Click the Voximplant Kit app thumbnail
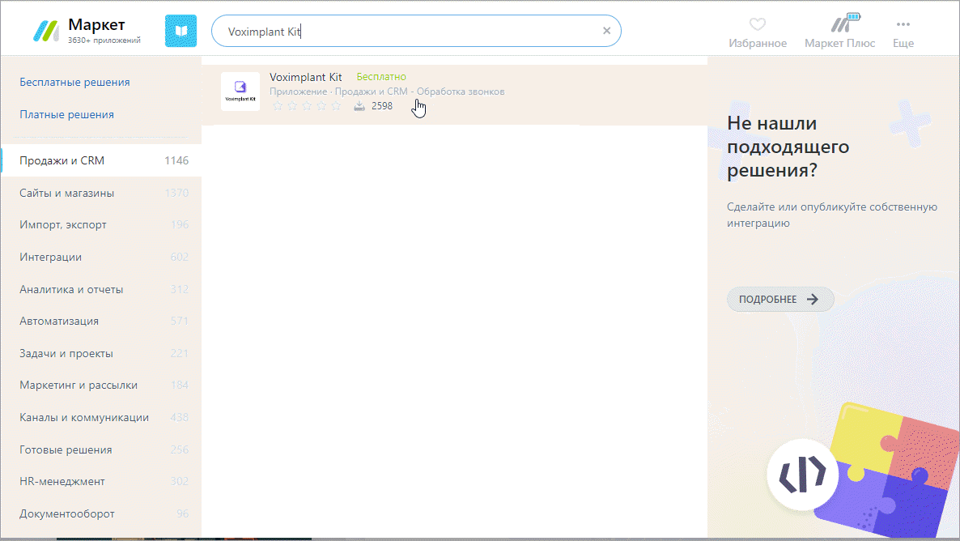960x541 pixels. click(x=240, y=92)
